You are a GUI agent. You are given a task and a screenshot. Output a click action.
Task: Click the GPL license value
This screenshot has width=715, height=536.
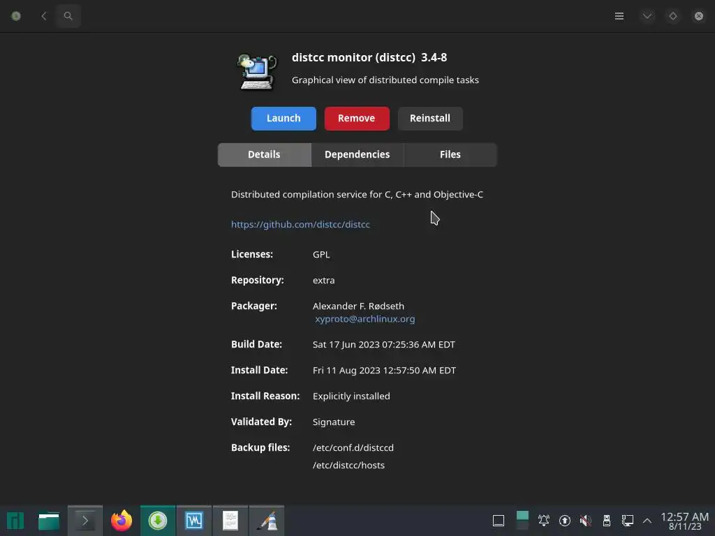tap(321, 254)
